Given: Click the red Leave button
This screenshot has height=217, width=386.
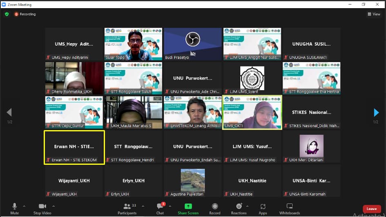Looking at the screenshot, I should pyautogui.click(x=371, y=209).
